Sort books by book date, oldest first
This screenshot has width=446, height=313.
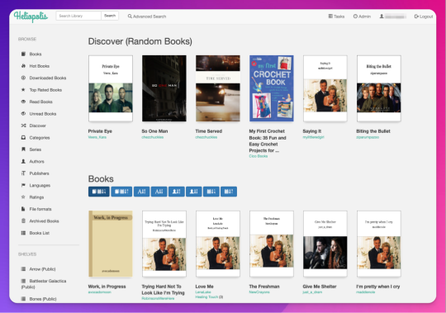[121, 192]
